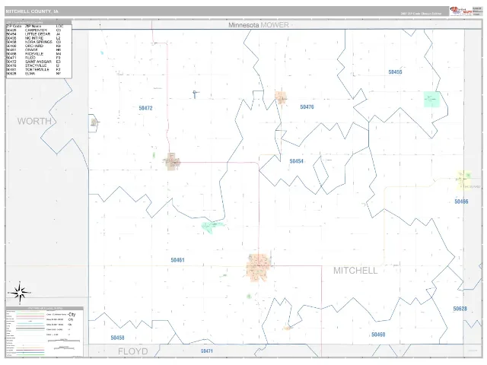Click the compass rose icon
Viewport: 487px width, 365px height.
pyautogui.click(x=20, y=292)
